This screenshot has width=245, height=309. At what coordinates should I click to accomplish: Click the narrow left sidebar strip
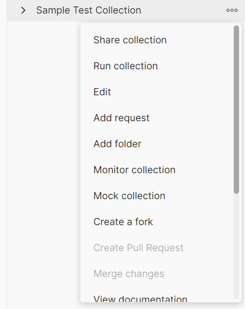point(3,155)
